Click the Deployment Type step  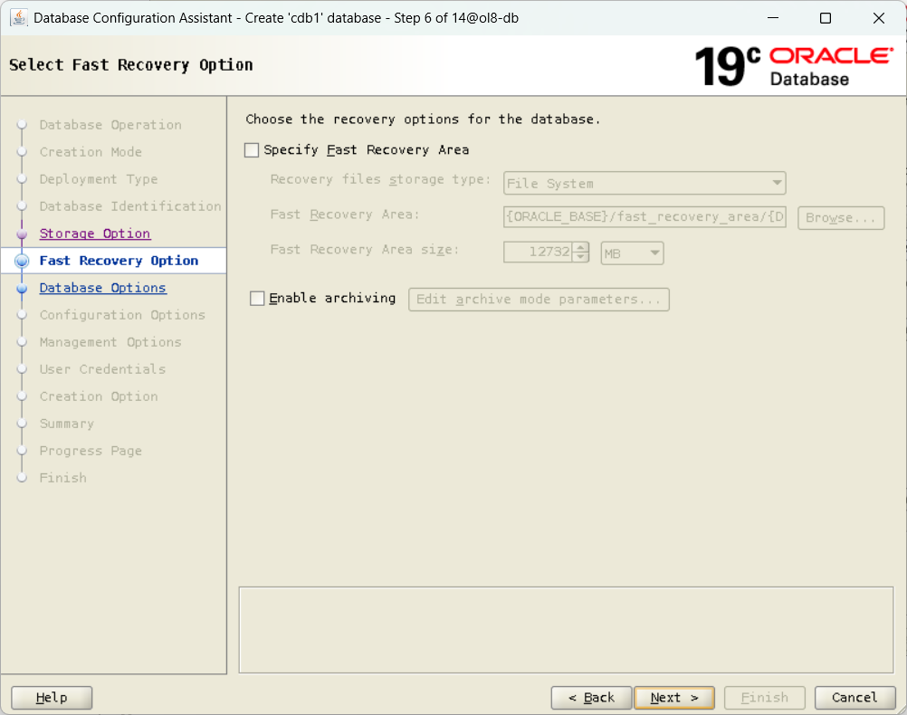pos(99,179)
